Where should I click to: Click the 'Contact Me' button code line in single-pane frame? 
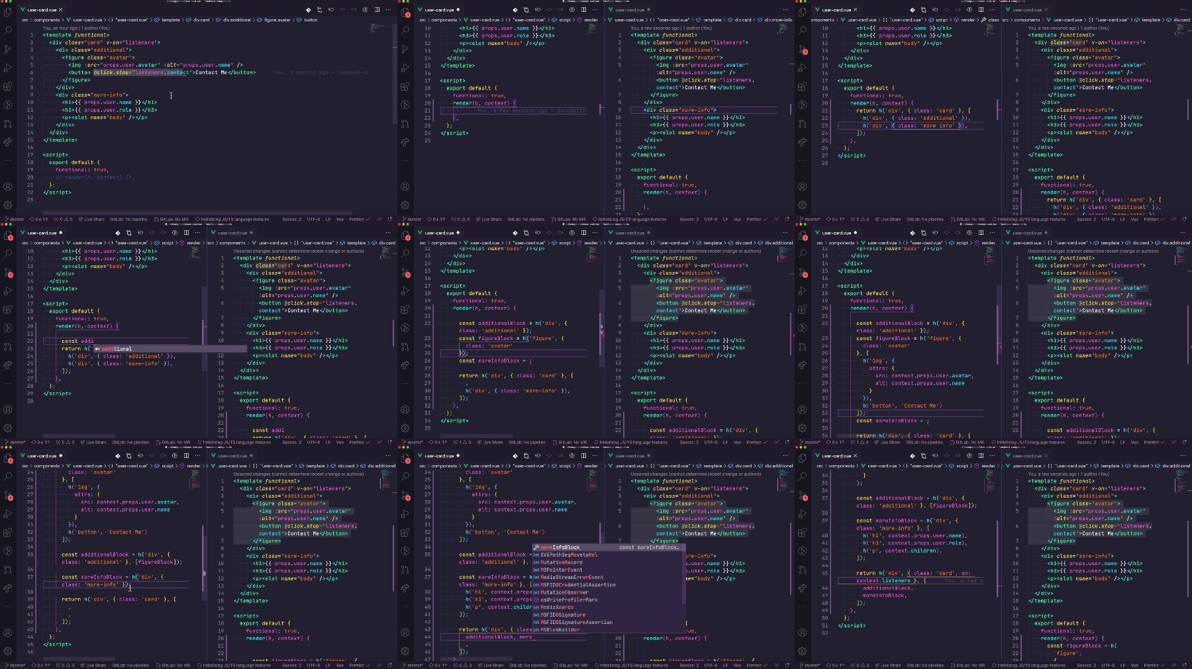162,72
